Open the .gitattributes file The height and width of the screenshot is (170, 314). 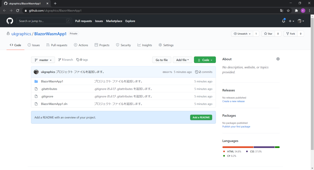point(49,89)
